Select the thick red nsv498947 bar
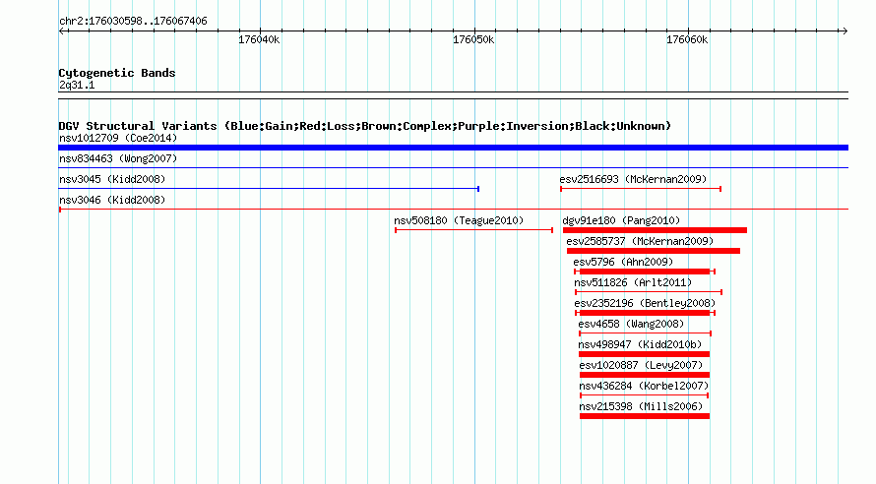The height and width of the screenshot is (484, 876). [644, 354]
